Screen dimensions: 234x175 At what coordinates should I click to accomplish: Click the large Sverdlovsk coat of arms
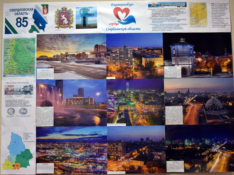pos(64,18)
